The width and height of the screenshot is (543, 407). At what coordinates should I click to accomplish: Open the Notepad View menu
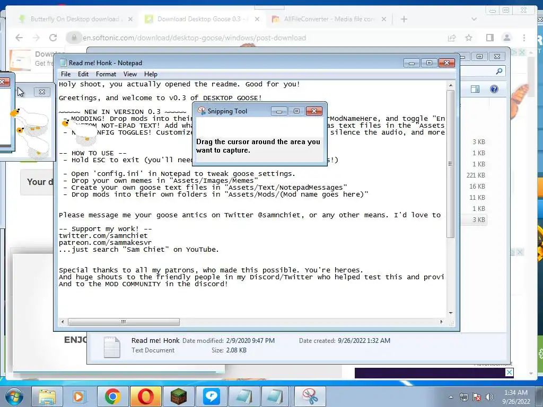(x=130, y=74)
